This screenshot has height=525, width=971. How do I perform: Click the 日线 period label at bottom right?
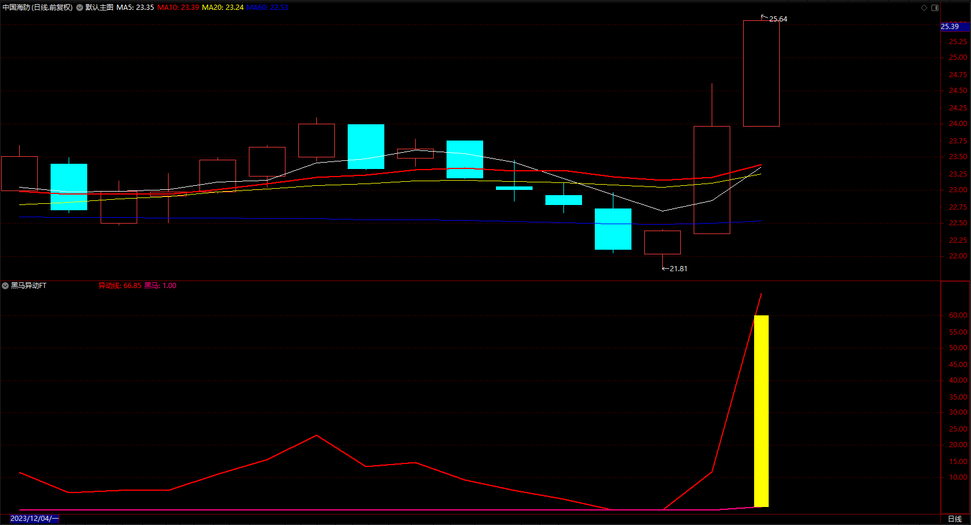pos(955,519)
